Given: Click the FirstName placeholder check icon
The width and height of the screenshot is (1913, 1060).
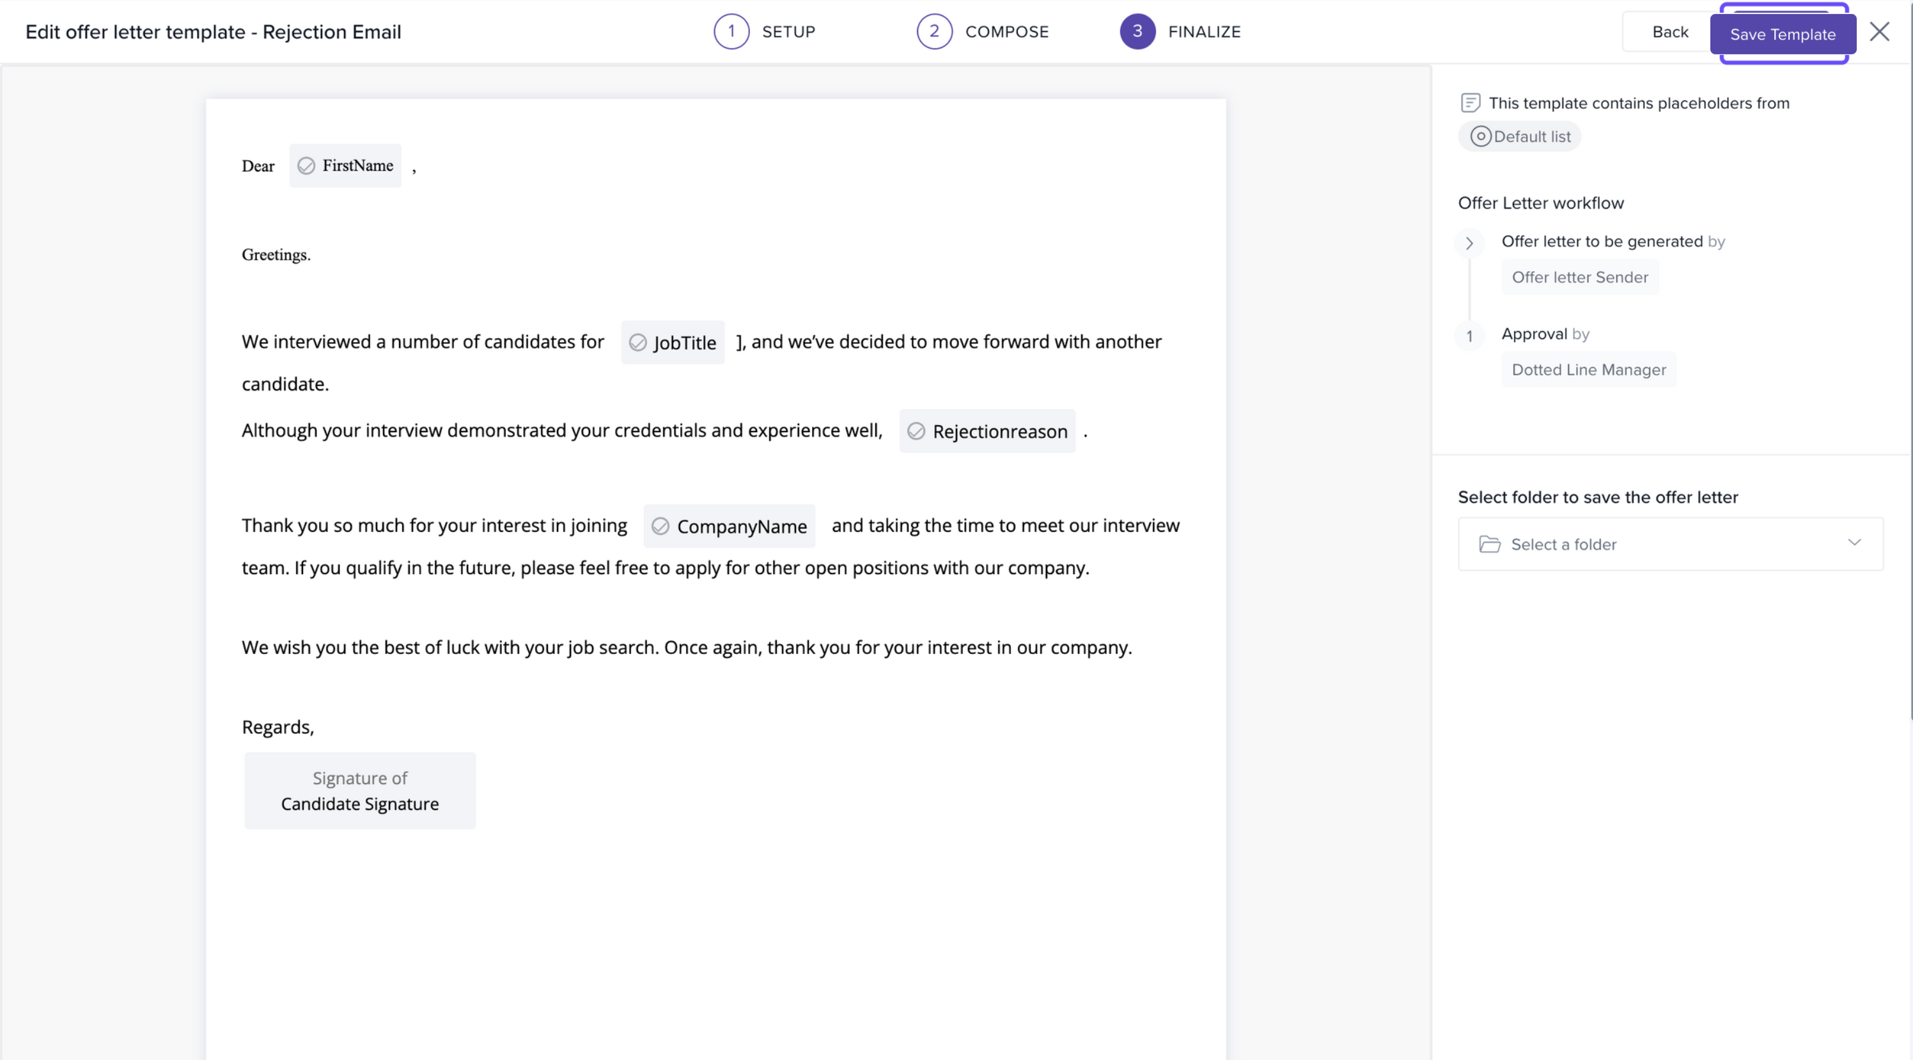Looking at the screenshot, I should (306, 166).
